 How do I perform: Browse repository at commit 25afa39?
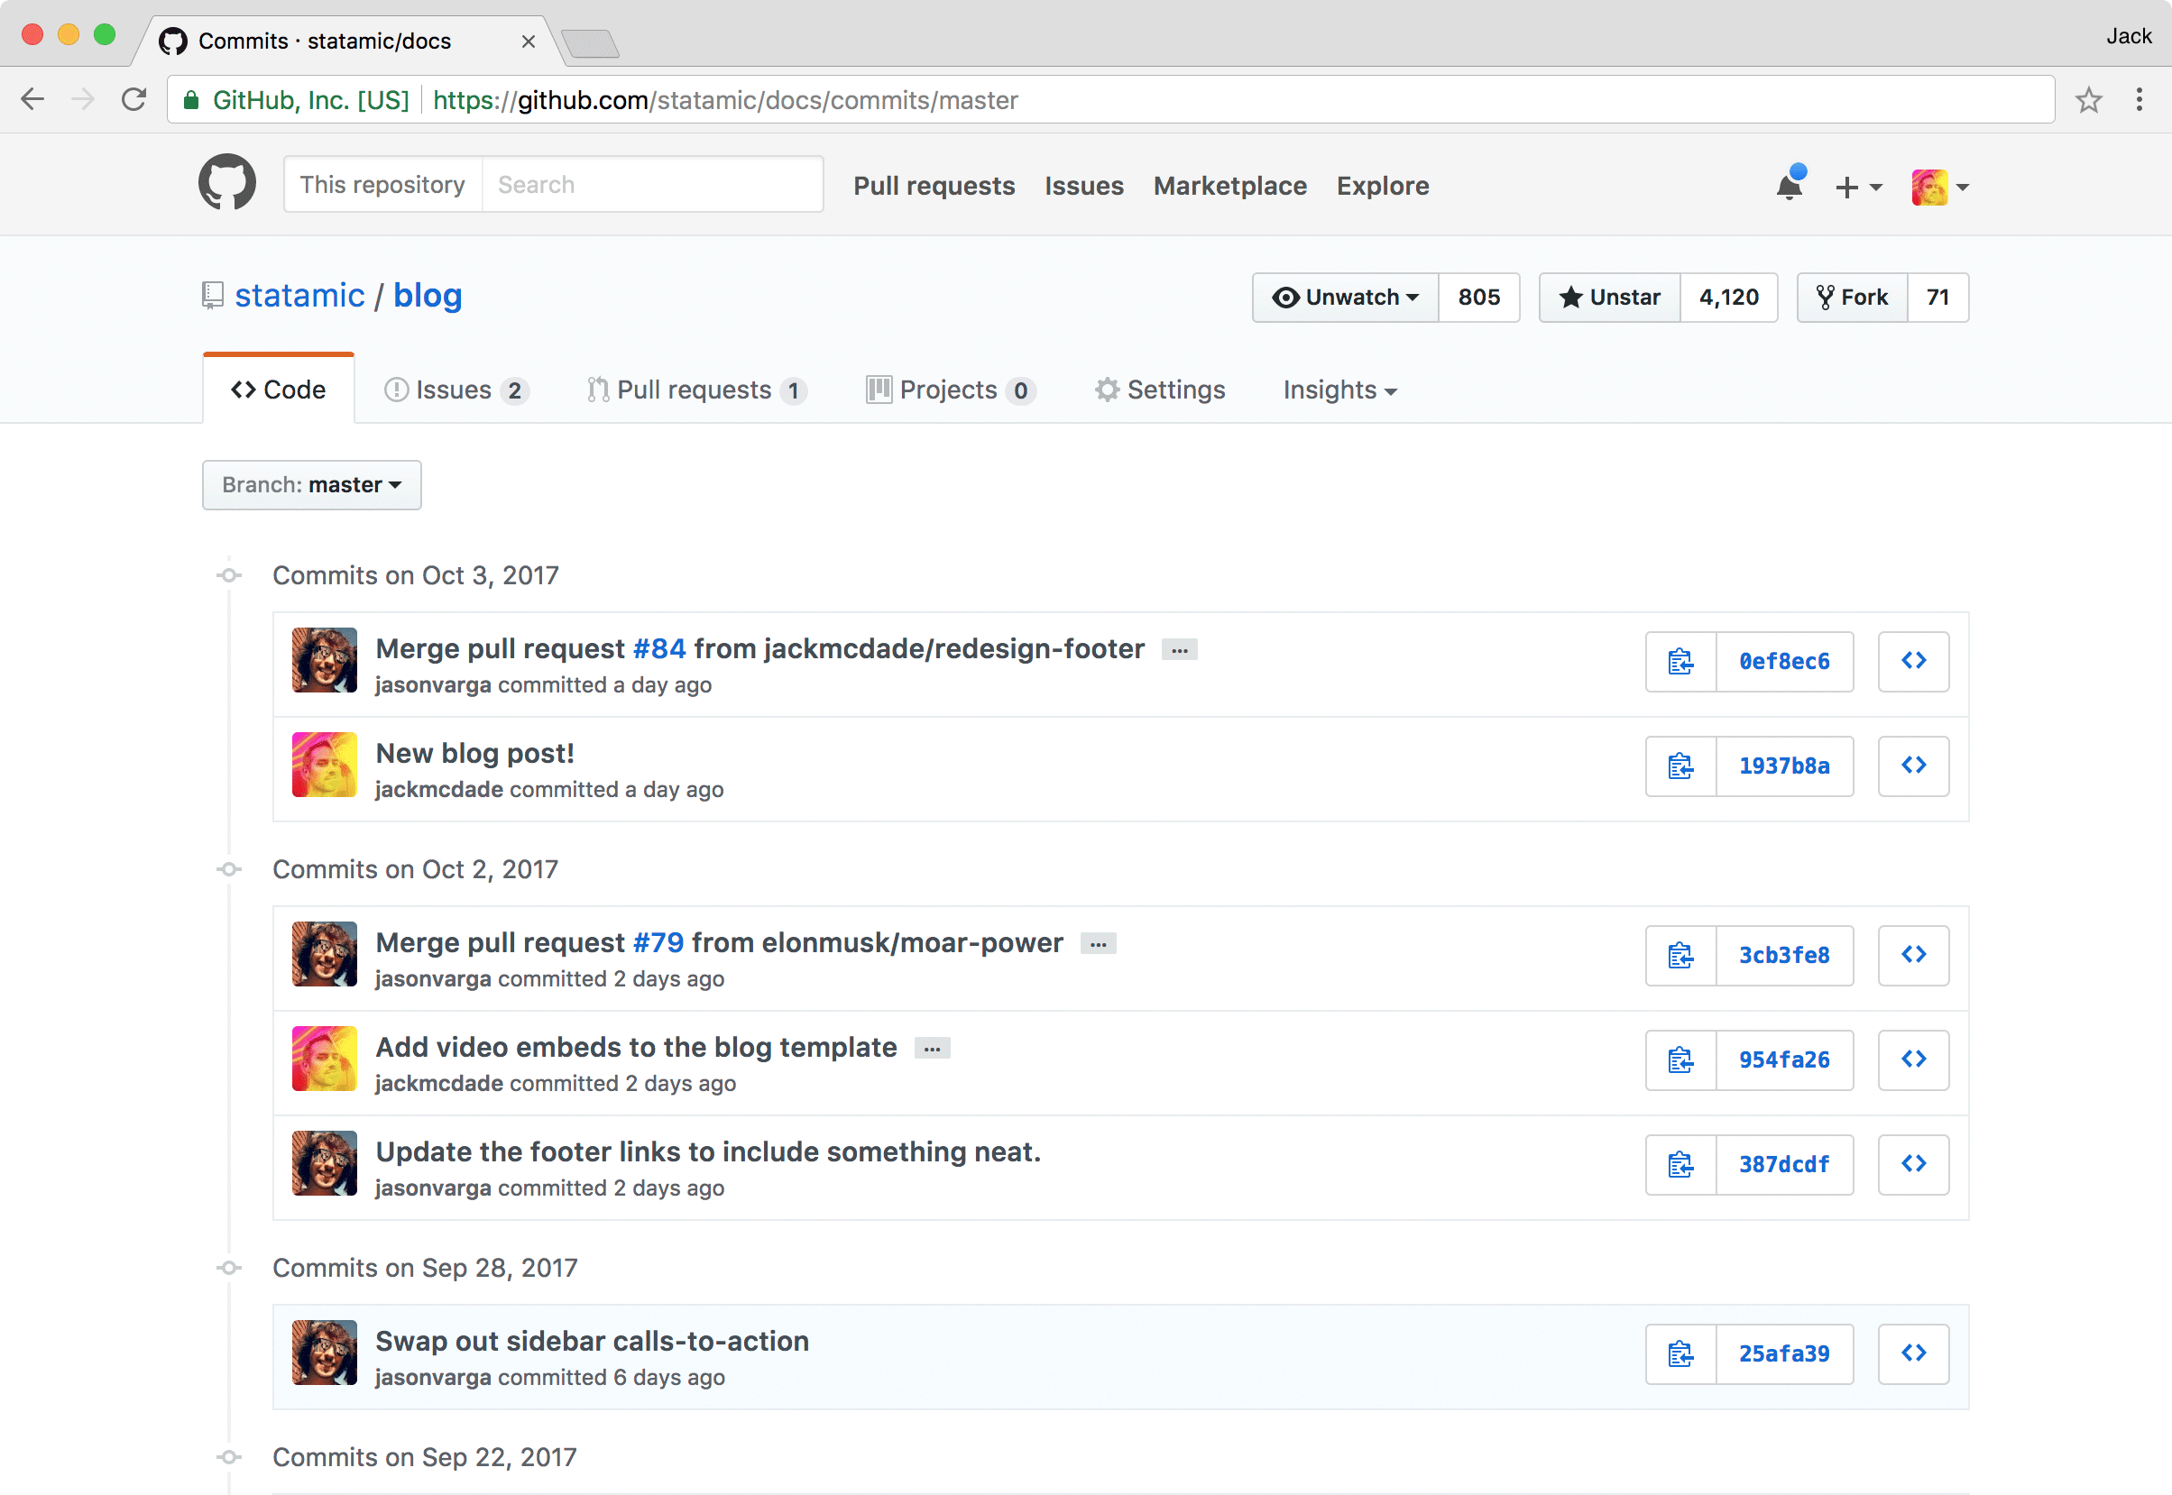tap(1913, 1354)
